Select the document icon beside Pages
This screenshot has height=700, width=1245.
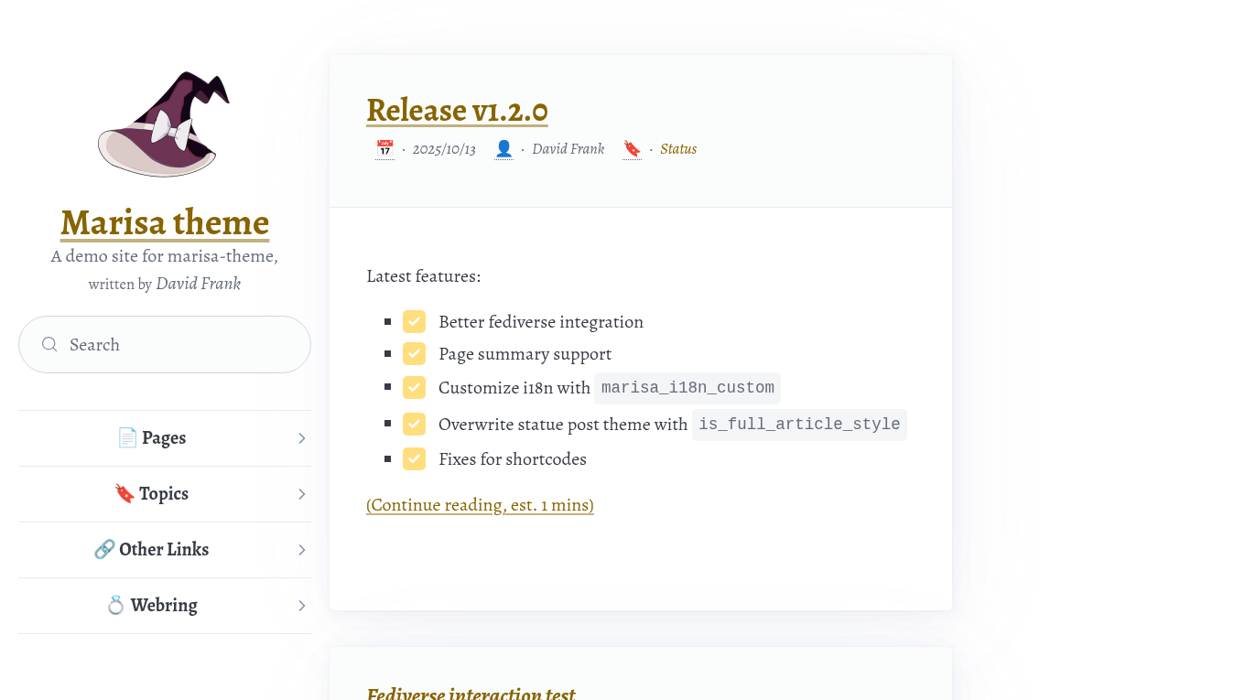coord(127,437)
